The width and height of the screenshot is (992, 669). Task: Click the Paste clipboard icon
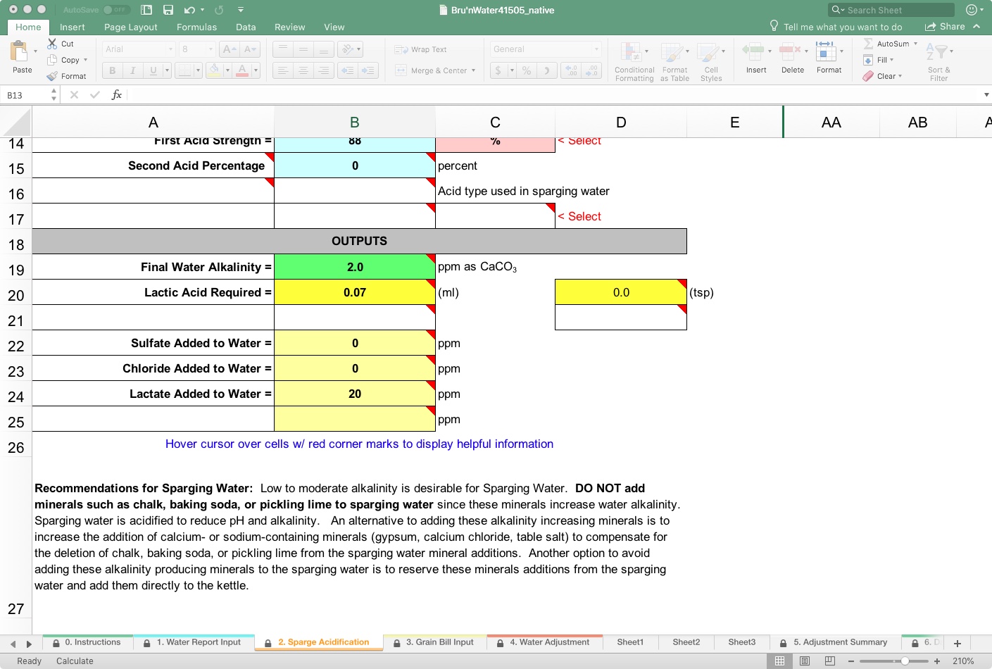(19, 52)
